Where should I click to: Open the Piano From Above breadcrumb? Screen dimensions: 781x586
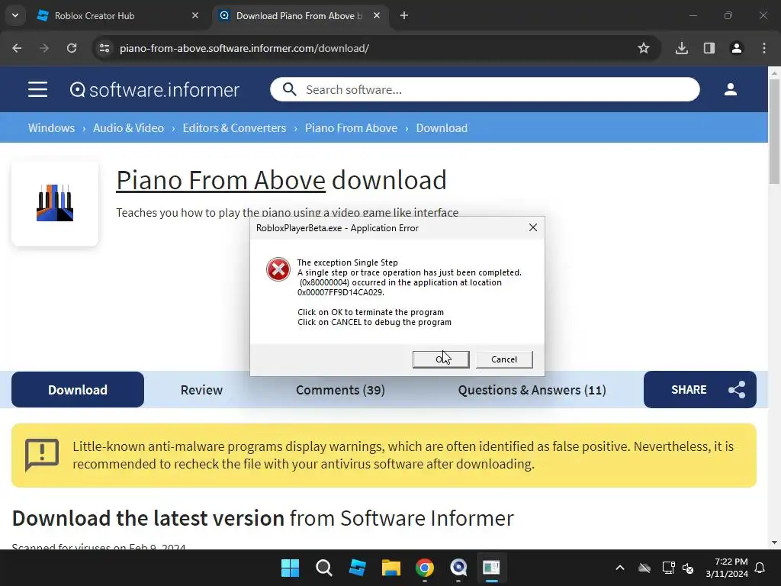click(351, 128)
